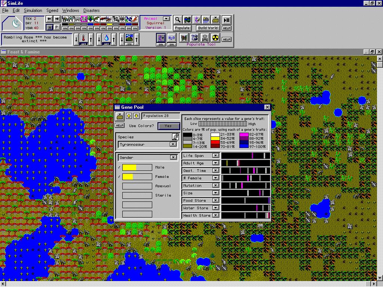Click the right arrow species scroll button

(x=57, y=19)
